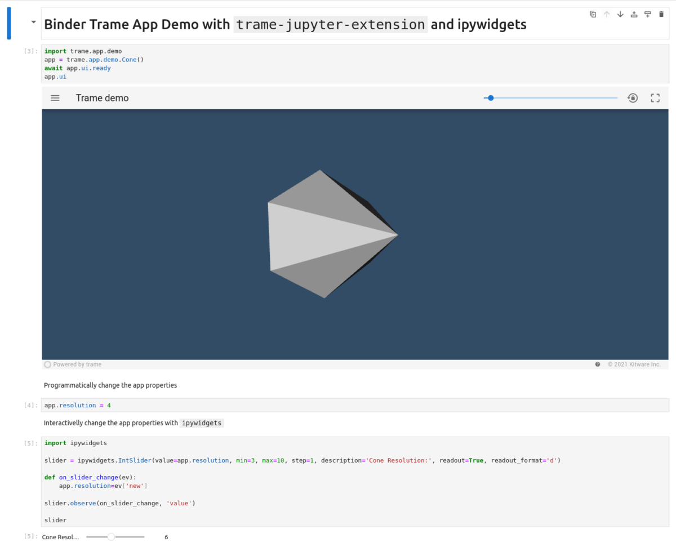Viewport: 676px width, 551px height.
Task: Click the gray cone in the 3D viewport
Action: (x=332, y=234)
